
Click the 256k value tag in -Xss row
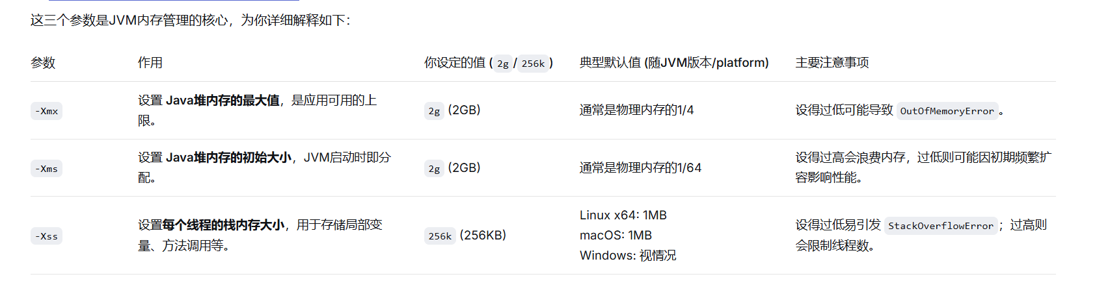pyautogui.click(x=440, y=236)
